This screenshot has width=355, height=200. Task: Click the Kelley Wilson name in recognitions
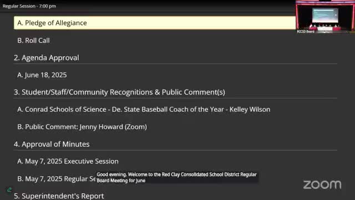point(250,109)
